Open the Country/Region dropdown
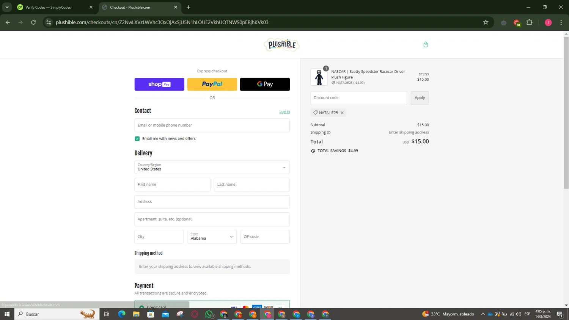The width and height of the screenshot is (569, 320). (212, 167)
